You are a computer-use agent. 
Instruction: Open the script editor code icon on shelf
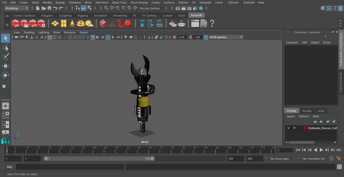pos(195,24)
